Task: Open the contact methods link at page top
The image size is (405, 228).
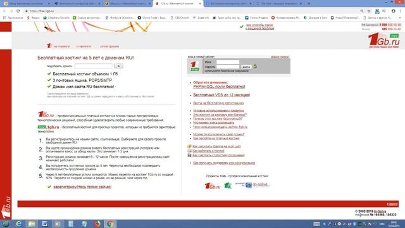Action: point(259,27)
